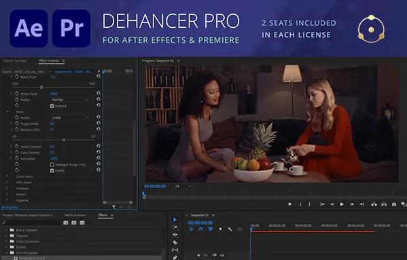The height and width of the screenshot is (260, 407).
Task: Reset the White Point parameter
Action: pyautogui.click(x=99, y=93)
